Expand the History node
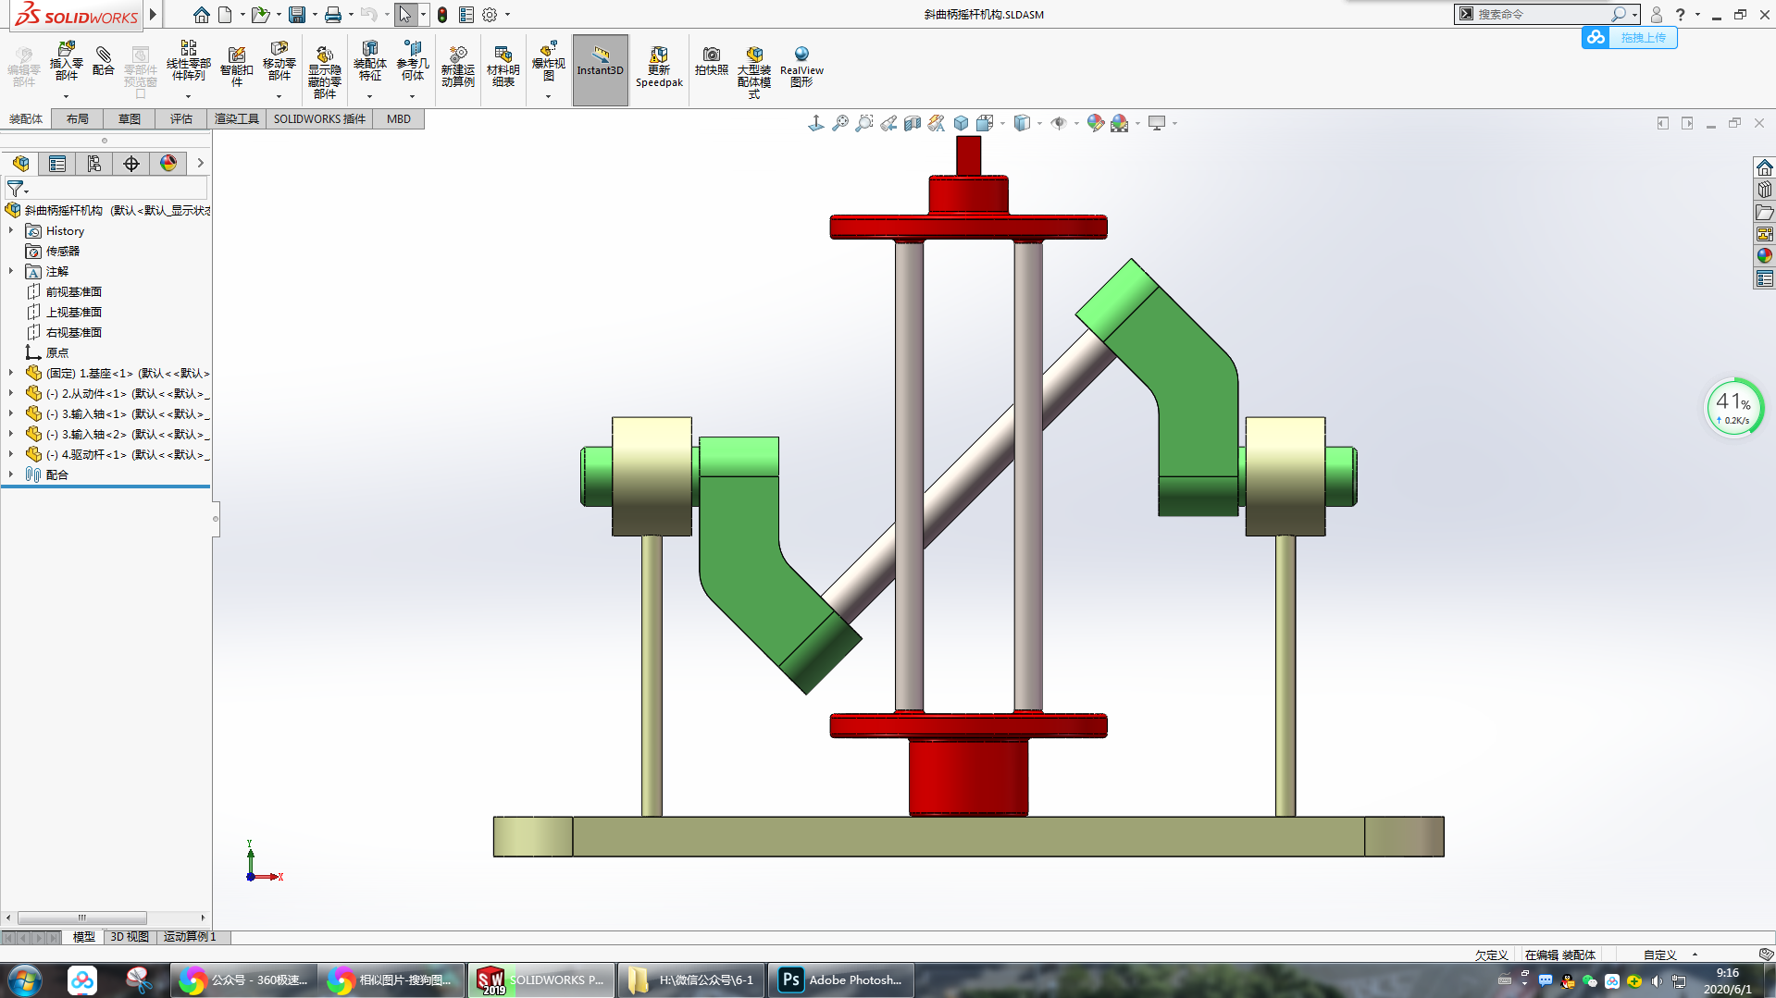The width and height of the screenshot is (1776, 998). (11, 230)
